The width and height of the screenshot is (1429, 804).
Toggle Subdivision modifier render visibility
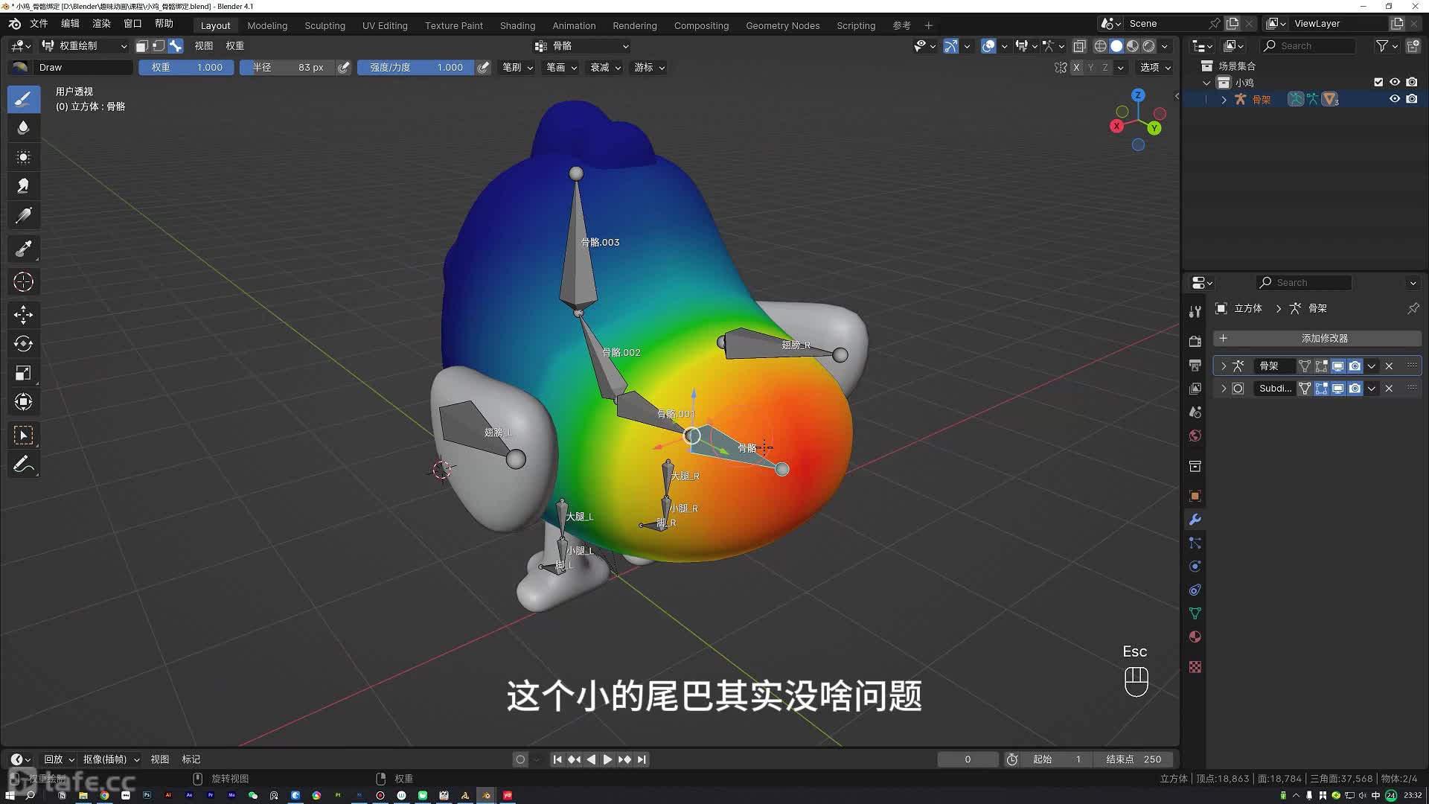(1355, 389)
